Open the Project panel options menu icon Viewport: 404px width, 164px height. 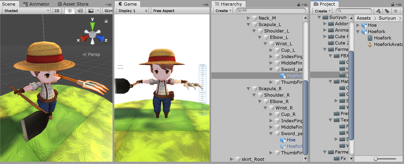(398, 5)
